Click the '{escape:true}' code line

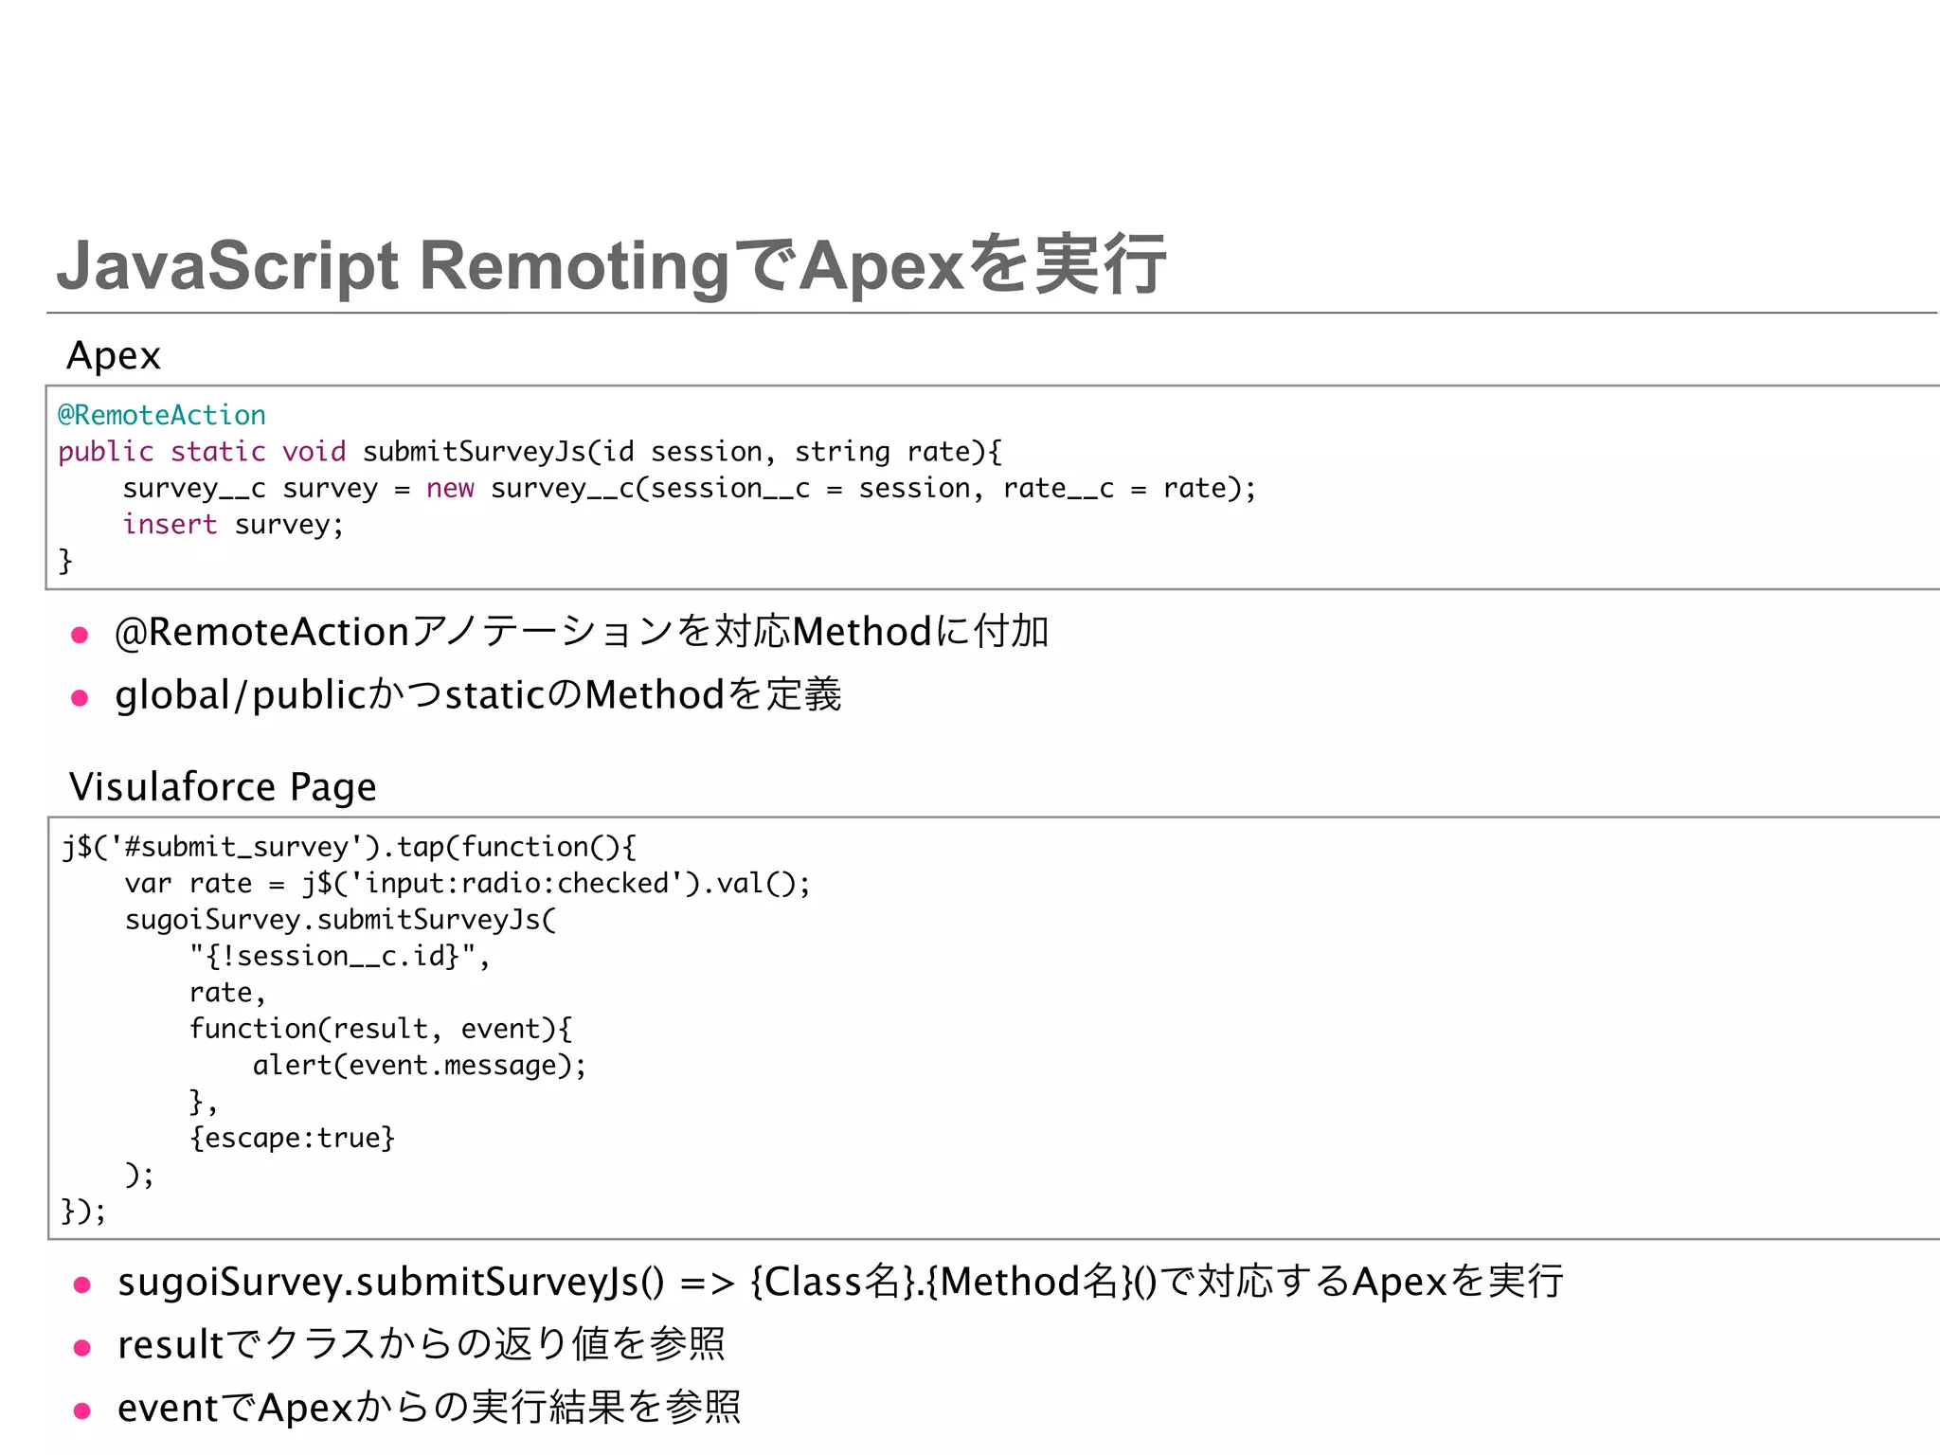(x=292, y=1138)
